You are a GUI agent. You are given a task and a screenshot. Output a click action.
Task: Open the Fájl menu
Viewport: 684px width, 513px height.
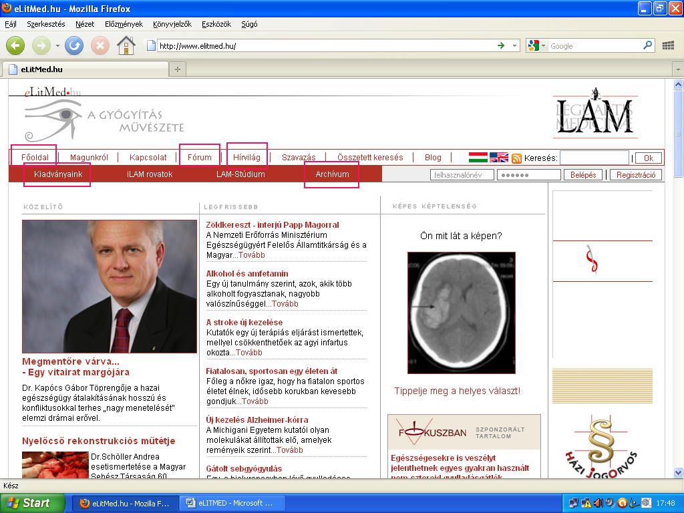[11, 24]
